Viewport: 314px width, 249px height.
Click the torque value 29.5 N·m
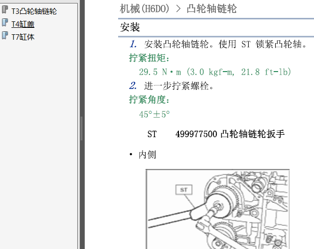(x=160, y=72)
